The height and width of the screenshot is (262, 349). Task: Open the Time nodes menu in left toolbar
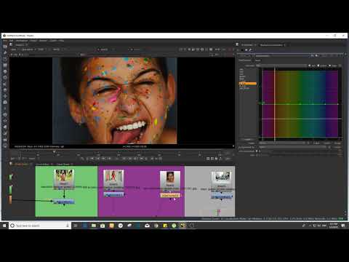[x=5, y=59]
